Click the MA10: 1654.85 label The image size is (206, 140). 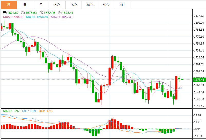coord(37,17)
